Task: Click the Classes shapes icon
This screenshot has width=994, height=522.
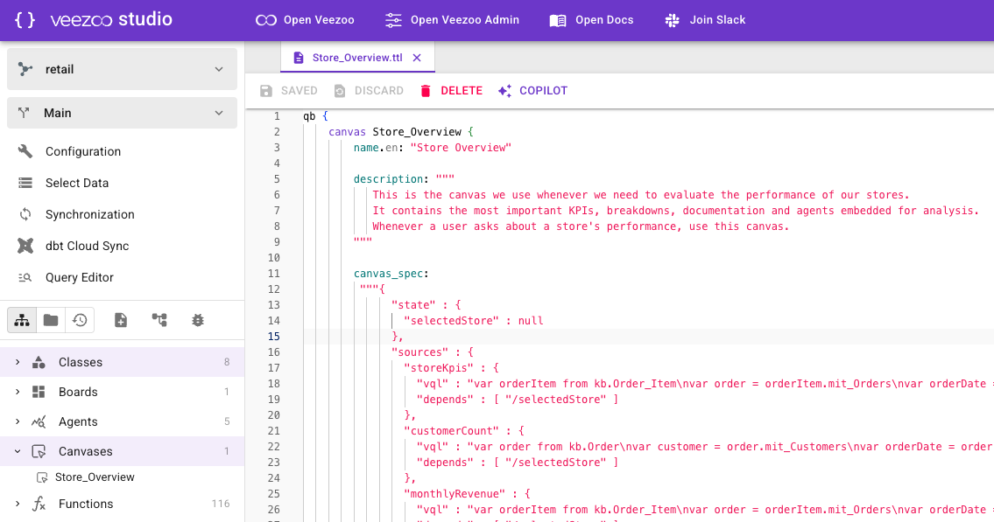Action: point(39,362)
